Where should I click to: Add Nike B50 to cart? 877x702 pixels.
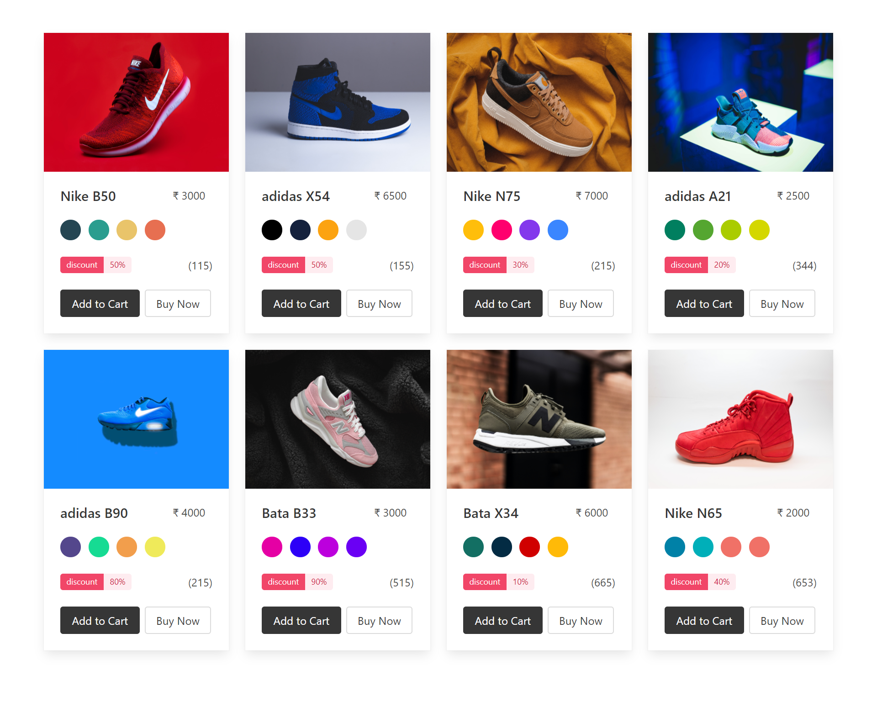[x=100, y=303]
